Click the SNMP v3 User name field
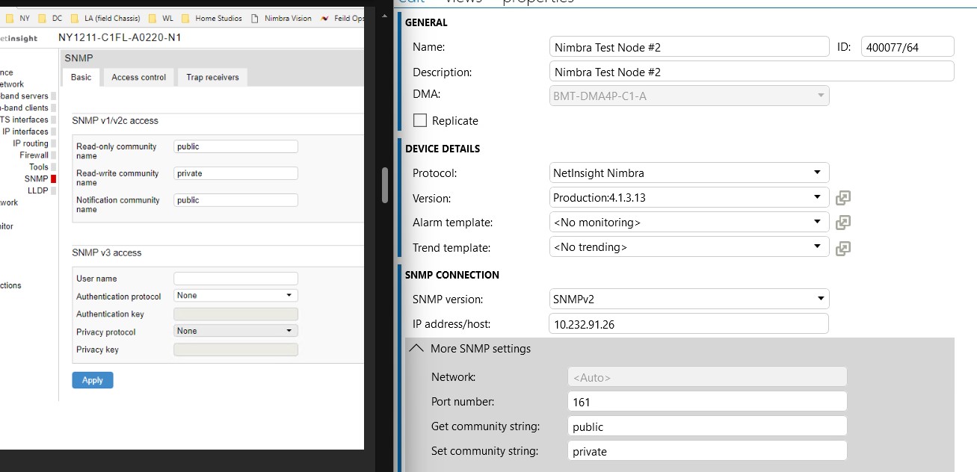Viewport: 977px width, 472px height. (x=235, y=278)
